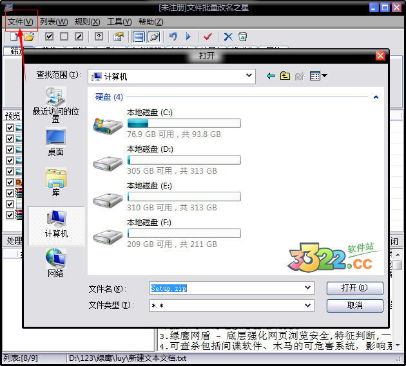This screenshot has width=406, height=366.
Task: Click the recycle bin toolbar icon
Action: click(242, 37)
